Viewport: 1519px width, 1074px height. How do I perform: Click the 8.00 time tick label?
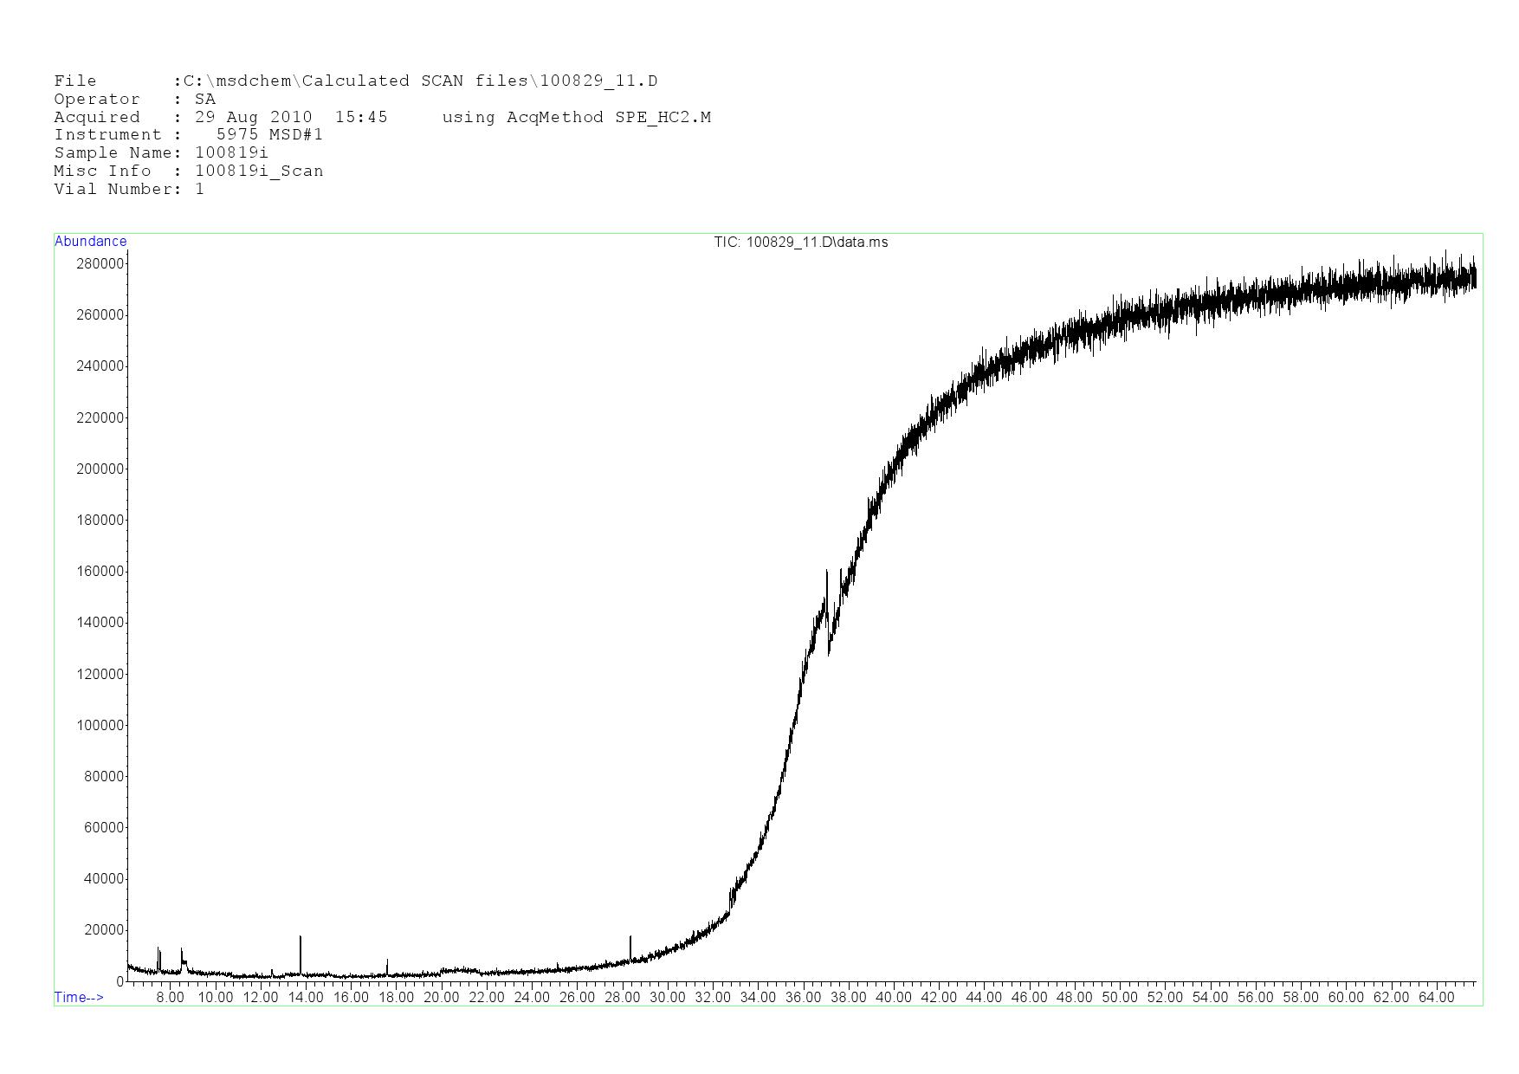[x=170, y=998]
